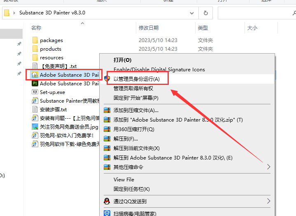Click the 关注羽兔网免费送会员.jpg image icon
Screen dimensions: 296x216
click(x=35, y=127)
